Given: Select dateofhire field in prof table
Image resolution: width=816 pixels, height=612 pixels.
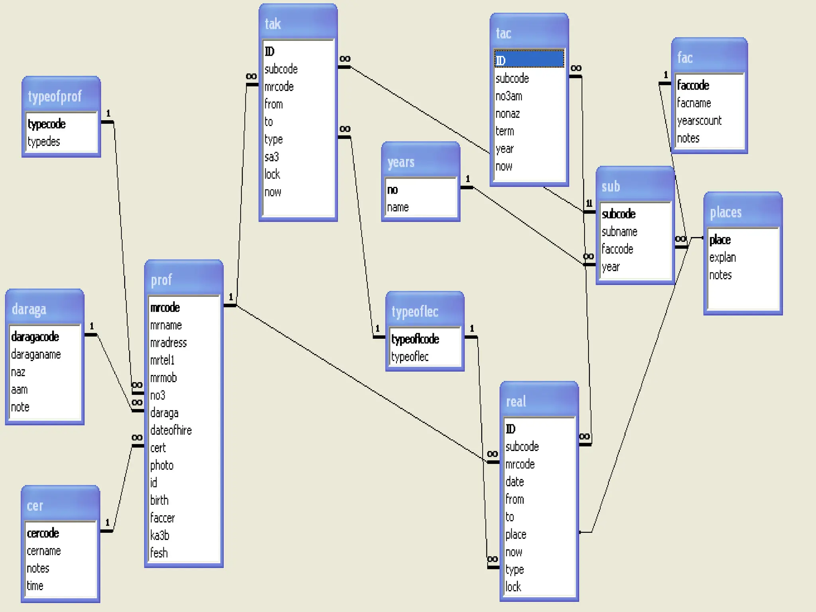Looking at the screenshot, I should coord(171,430).
